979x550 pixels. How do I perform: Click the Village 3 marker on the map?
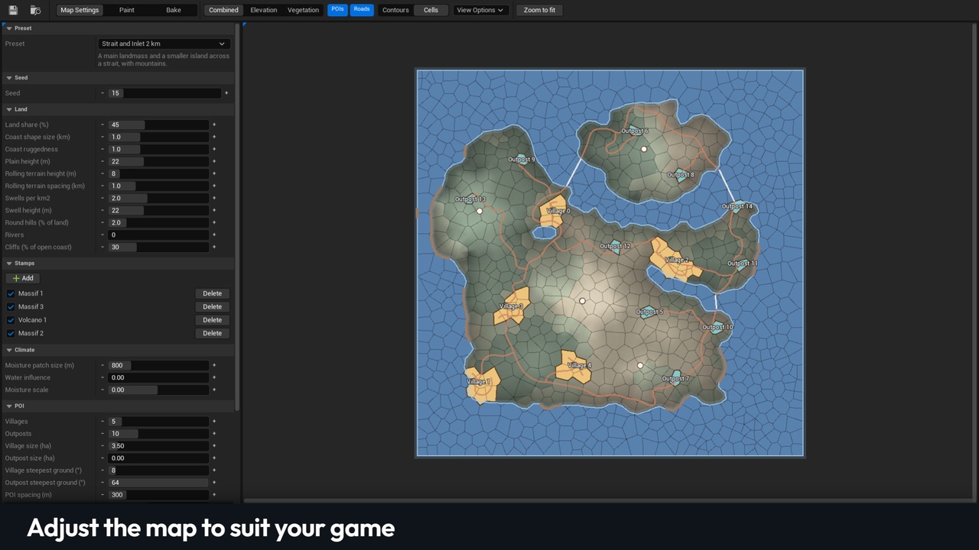[512, 306]
